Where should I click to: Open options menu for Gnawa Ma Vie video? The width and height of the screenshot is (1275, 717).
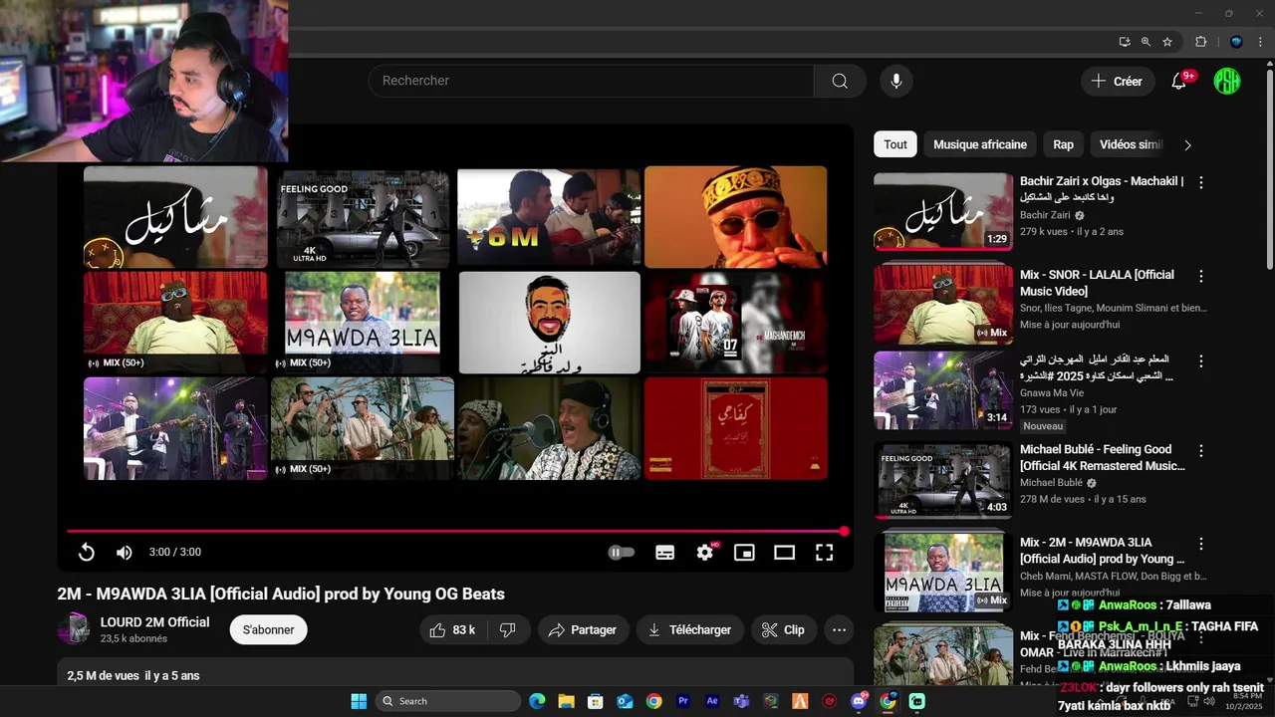[x=1201, y=361]
